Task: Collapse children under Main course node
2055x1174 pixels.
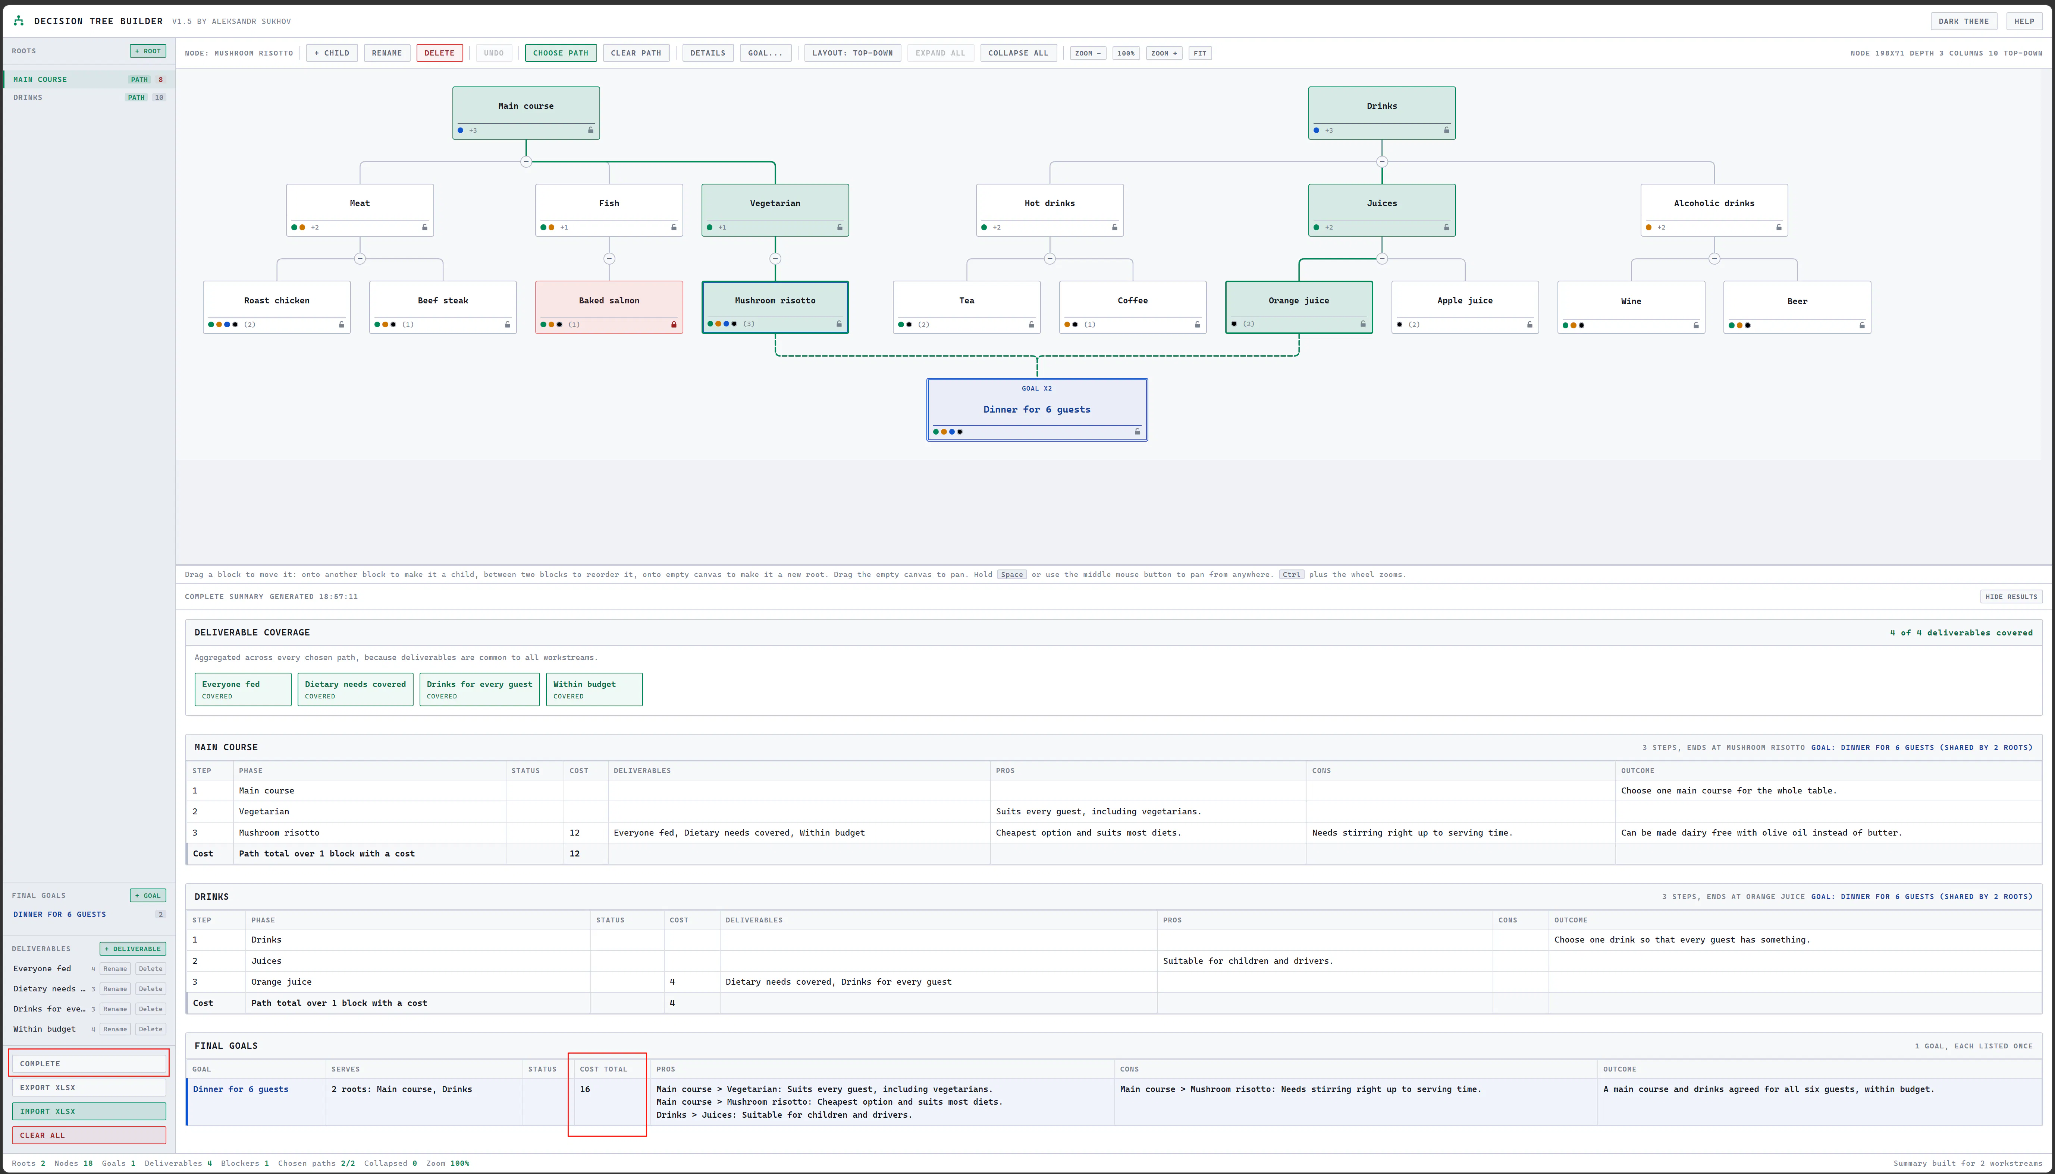Action: (x=526, y=161)
